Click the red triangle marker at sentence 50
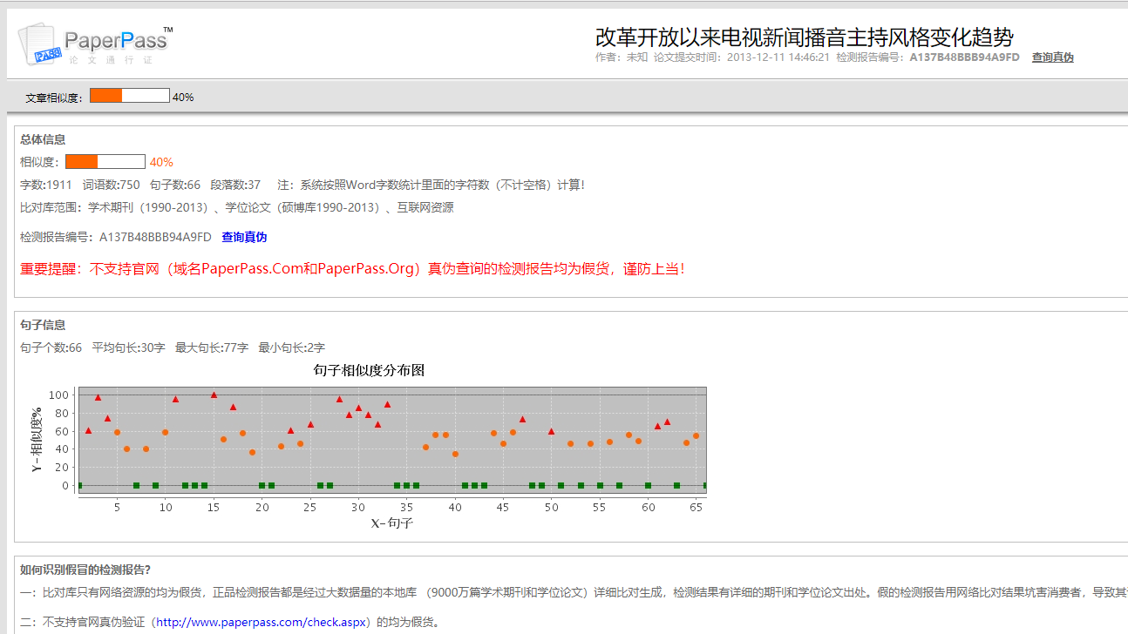This screenshot has height=634, width=1128. coord(551,431)
